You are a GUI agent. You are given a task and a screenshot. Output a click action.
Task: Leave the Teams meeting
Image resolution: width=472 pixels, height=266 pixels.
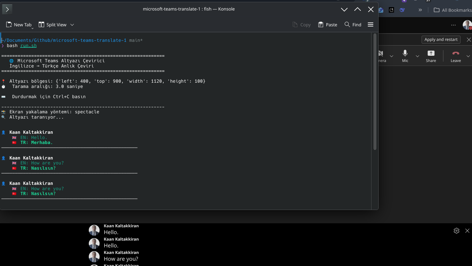click(x=456, y=56)
